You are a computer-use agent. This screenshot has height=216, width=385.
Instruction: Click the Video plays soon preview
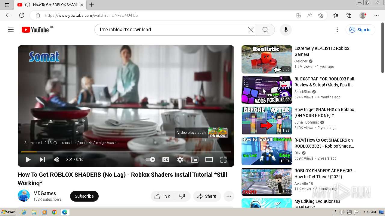pos(201,133)
